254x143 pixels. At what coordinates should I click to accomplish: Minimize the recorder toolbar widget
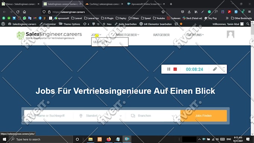point(224,68)
